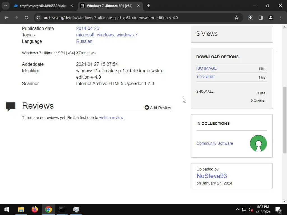Open Chrome three-dot menu
Viewport: 287px width, 215px height.
281,18
